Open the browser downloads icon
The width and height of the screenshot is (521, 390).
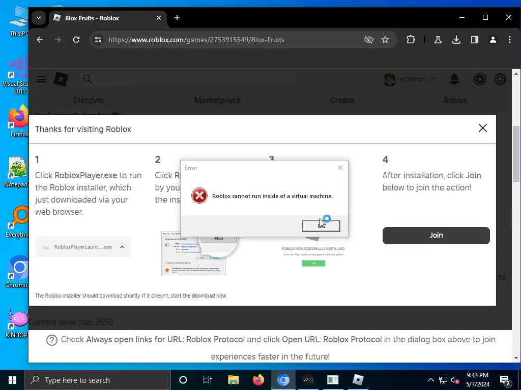(456, 40)
